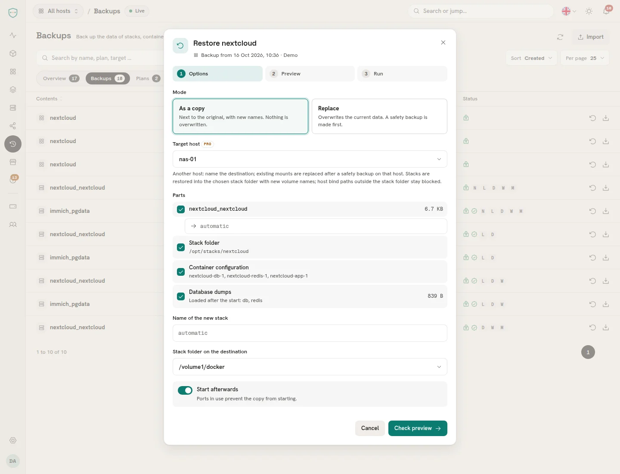Download the last immich_pgdata backup
The image size is (620, 474).
606,304
